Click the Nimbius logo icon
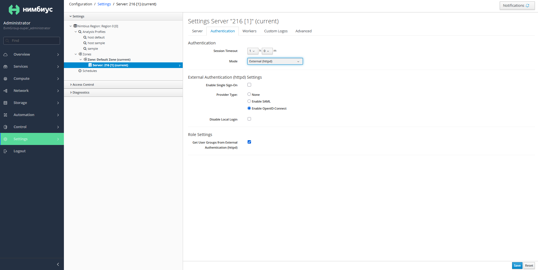538x270 pixels. pos(14,10)
